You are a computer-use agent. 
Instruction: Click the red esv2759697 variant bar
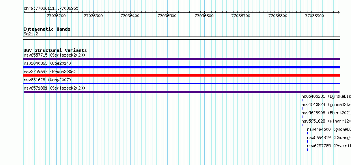(181, 75)
